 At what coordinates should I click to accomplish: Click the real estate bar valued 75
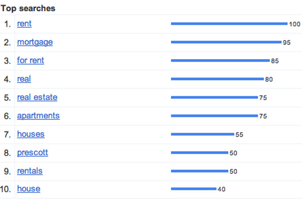coord(214,97)
